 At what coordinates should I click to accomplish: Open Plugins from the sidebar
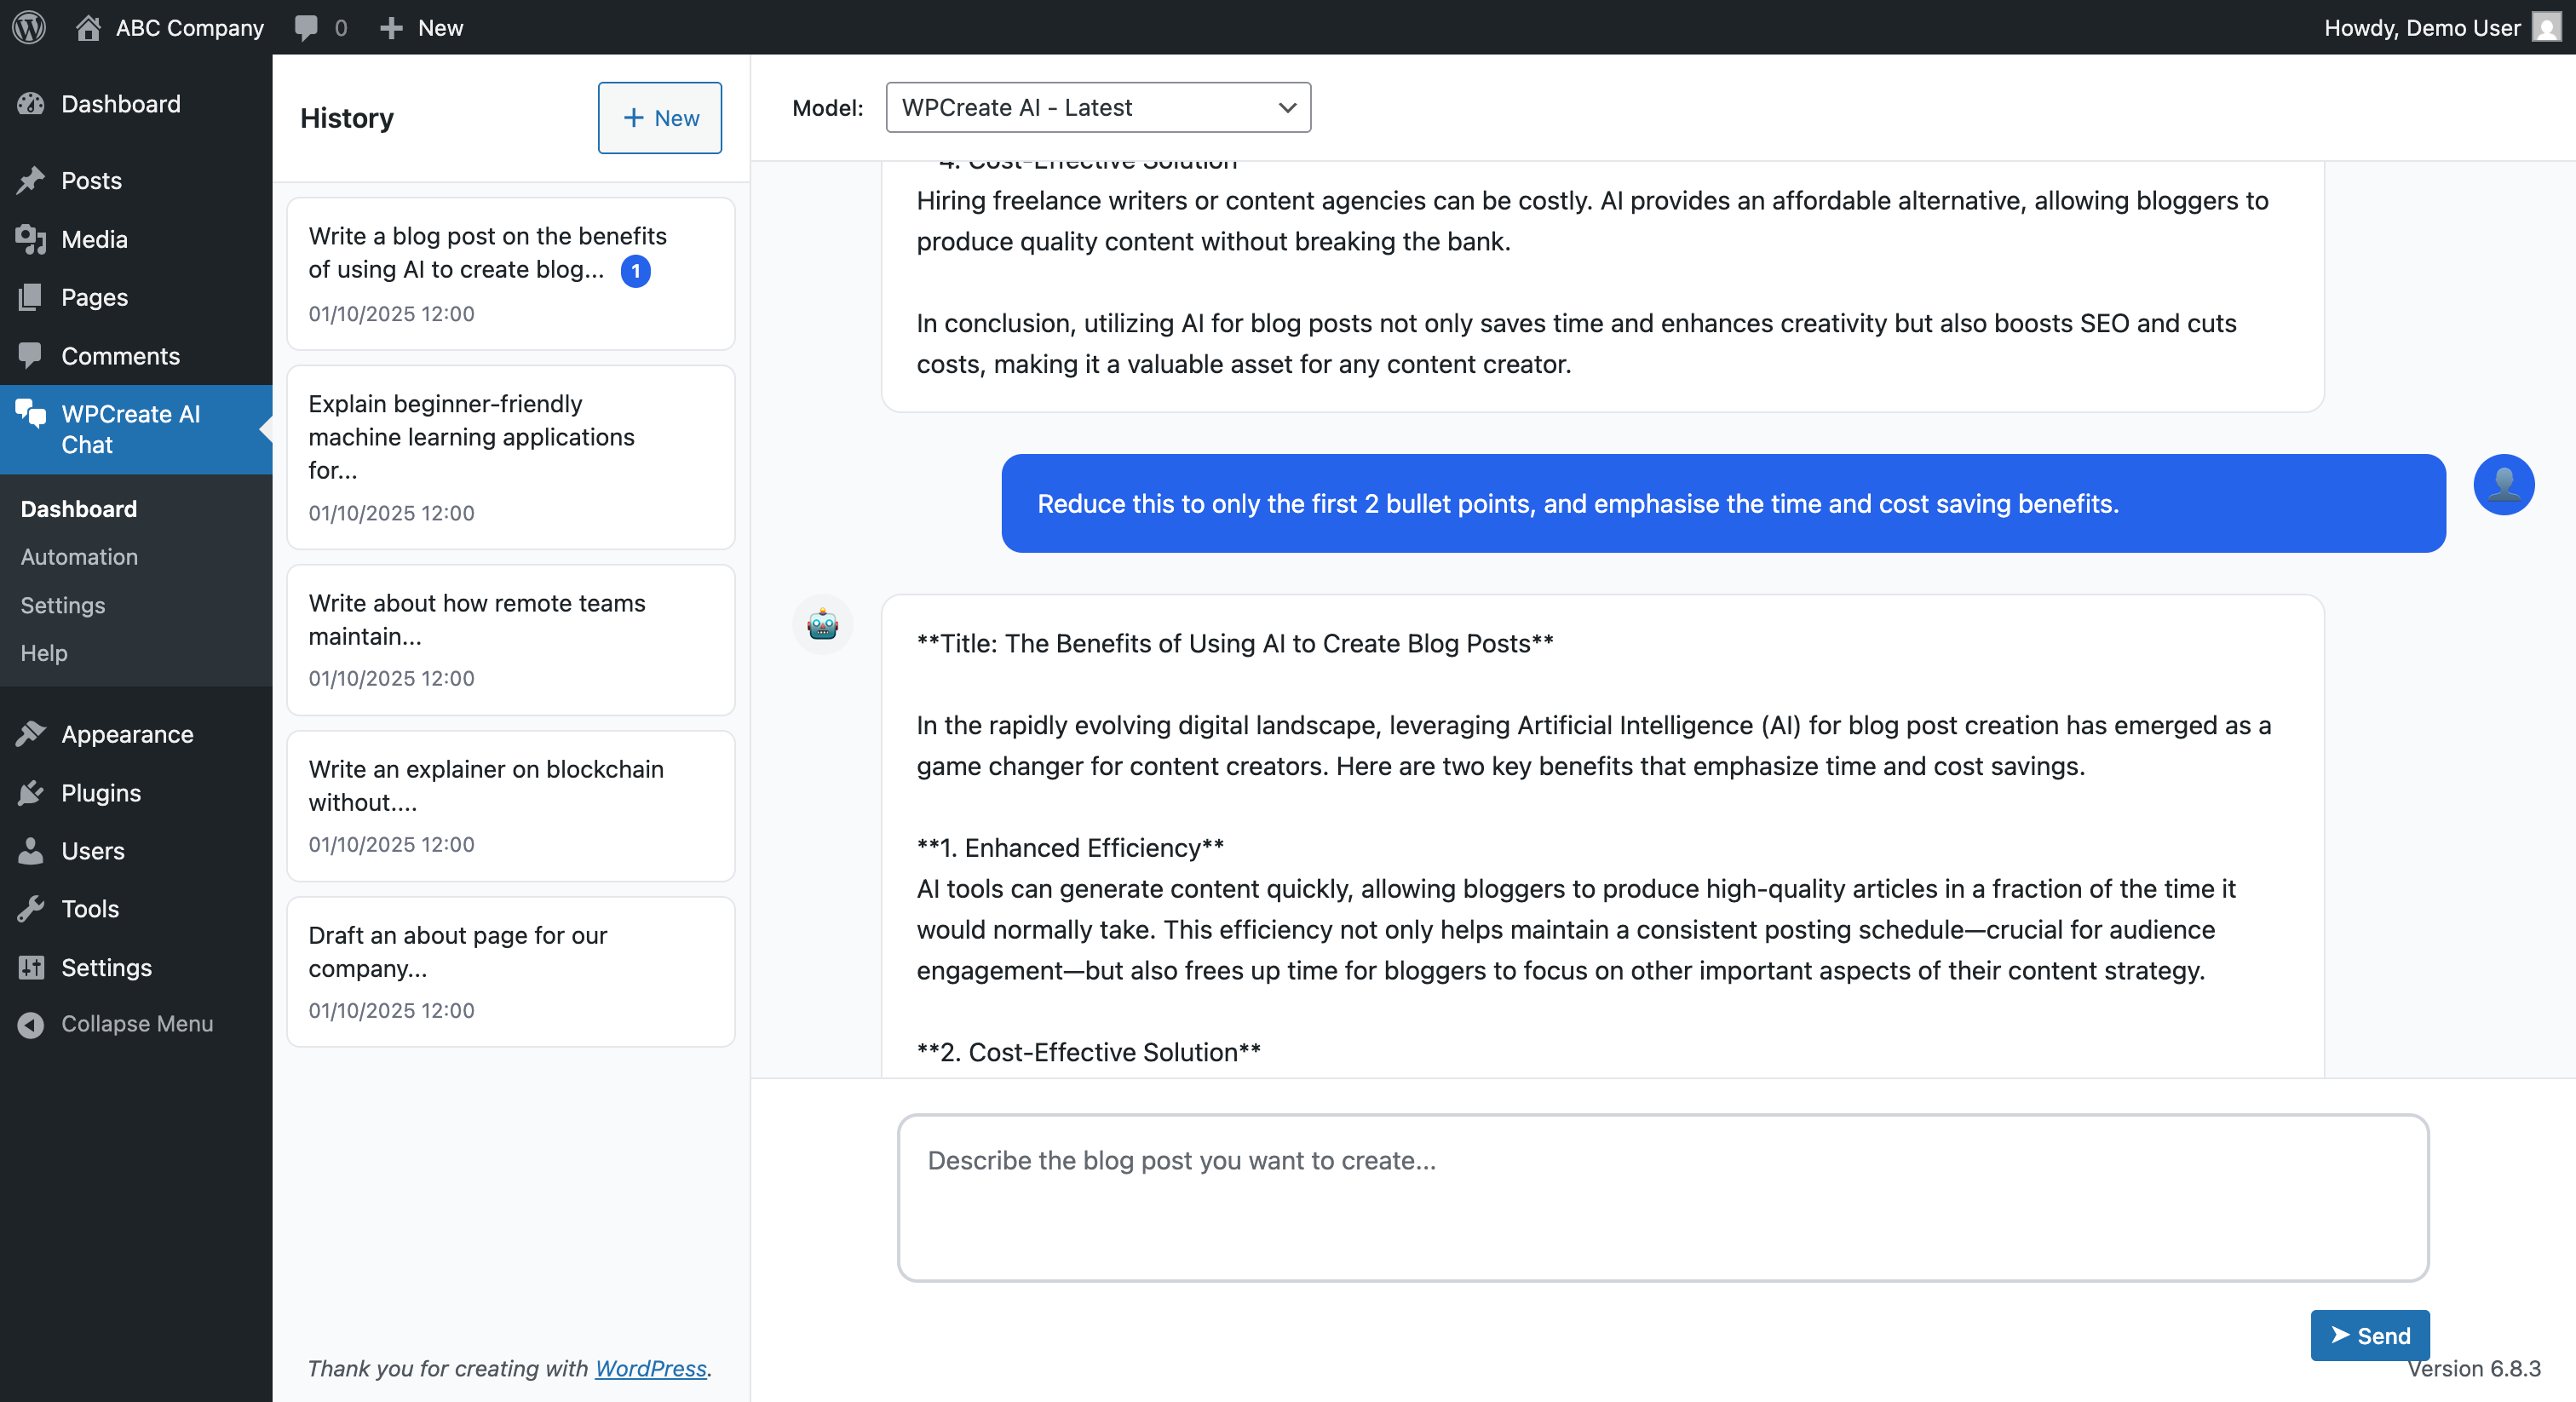[100, 793]
